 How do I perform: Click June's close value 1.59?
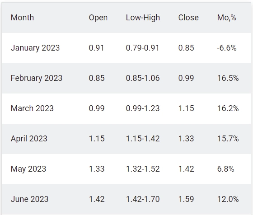(x=186, y=199)
